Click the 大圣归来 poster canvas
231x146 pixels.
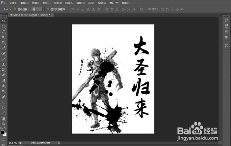coord(113,79)
